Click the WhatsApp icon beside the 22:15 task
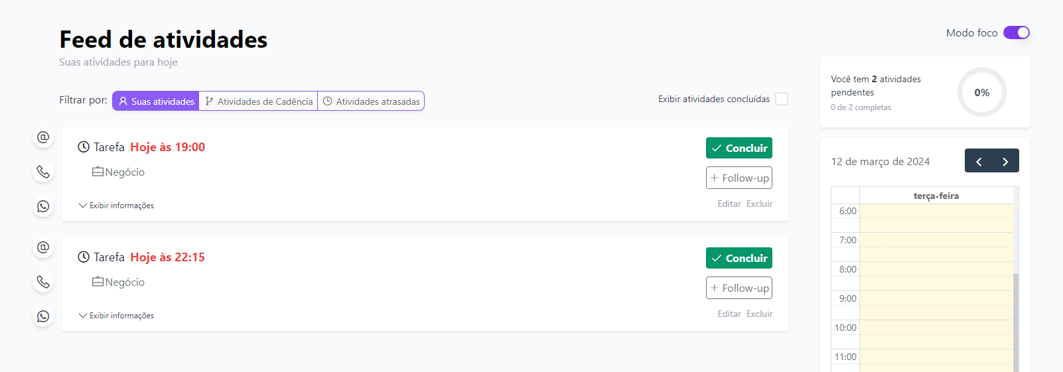The image size is (1063, 372). [x=43, y=317]
